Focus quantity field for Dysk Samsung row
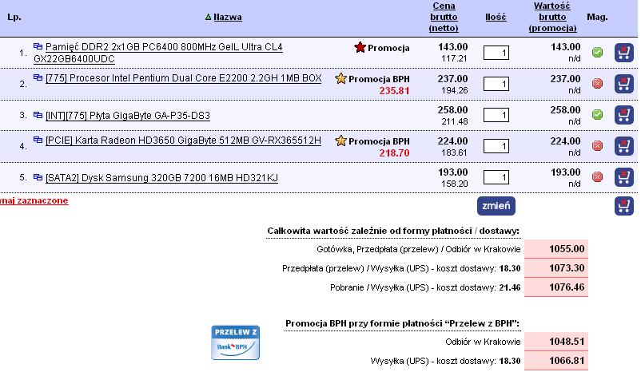Image resolution: width=641 pixels, height=372 pixels. coord(496,176)
